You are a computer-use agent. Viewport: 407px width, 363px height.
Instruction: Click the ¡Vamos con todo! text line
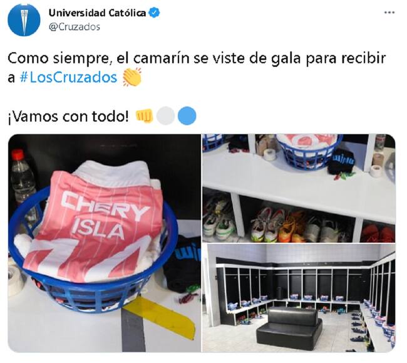coord(68,116)
